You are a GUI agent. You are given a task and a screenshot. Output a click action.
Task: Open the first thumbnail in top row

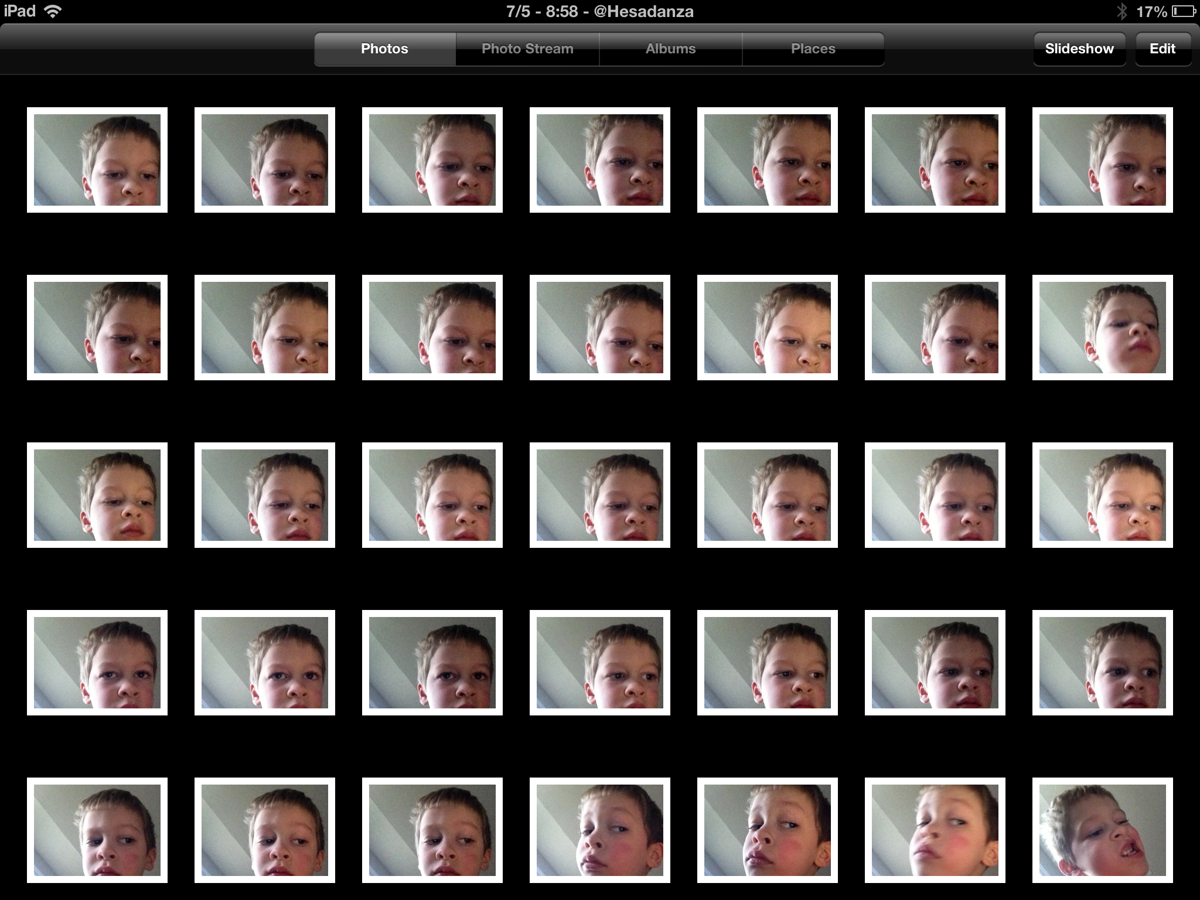coord(97,160)
